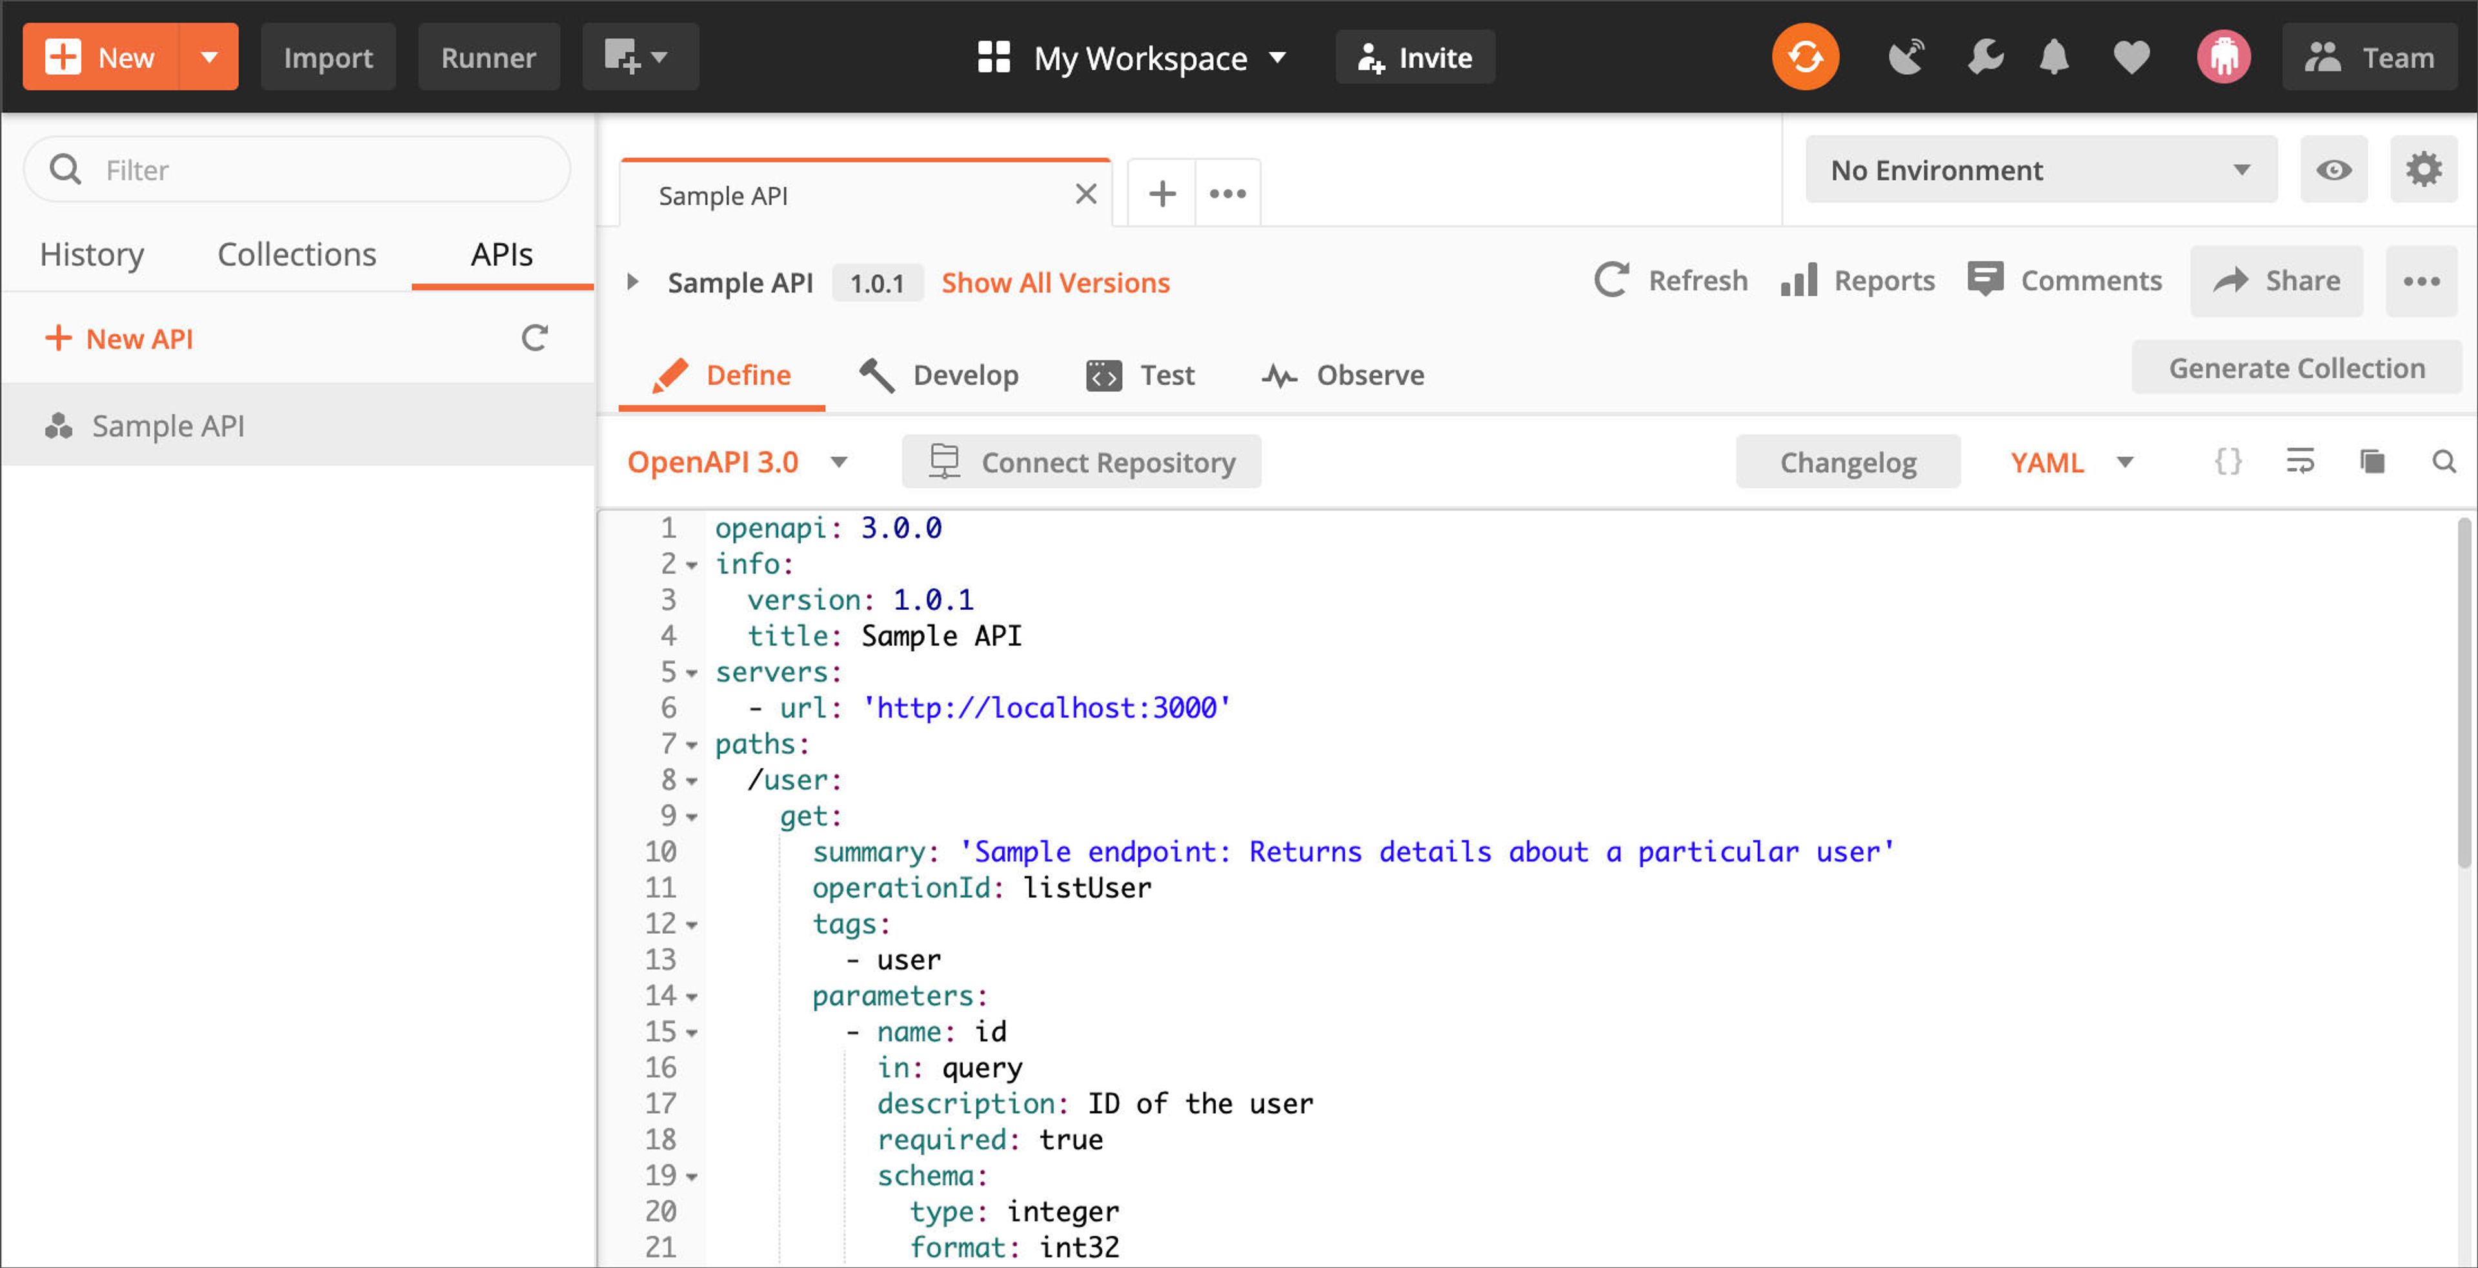Open My Workspace switcher dropdown

tap(1276, 57)
